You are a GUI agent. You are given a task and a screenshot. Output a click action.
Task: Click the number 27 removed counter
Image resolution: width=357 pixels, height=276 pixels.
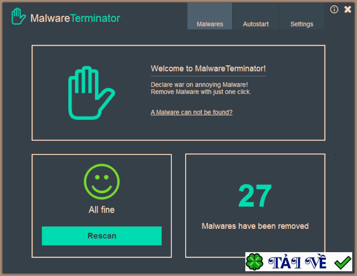pos(255,196)
